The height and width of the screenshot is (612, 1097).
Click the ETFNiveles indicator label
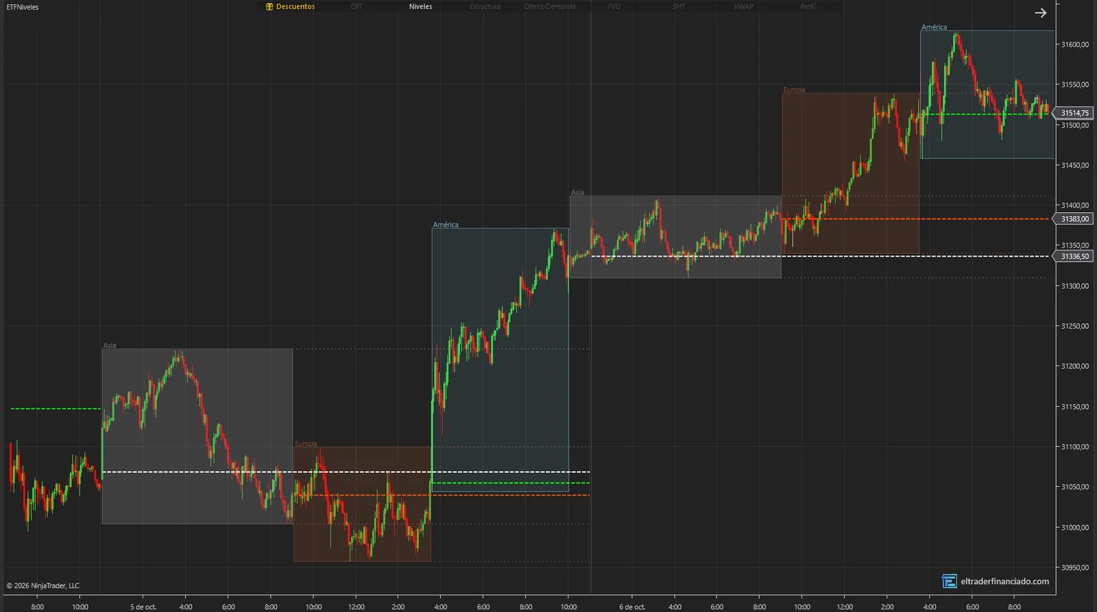tap(23, 7)
